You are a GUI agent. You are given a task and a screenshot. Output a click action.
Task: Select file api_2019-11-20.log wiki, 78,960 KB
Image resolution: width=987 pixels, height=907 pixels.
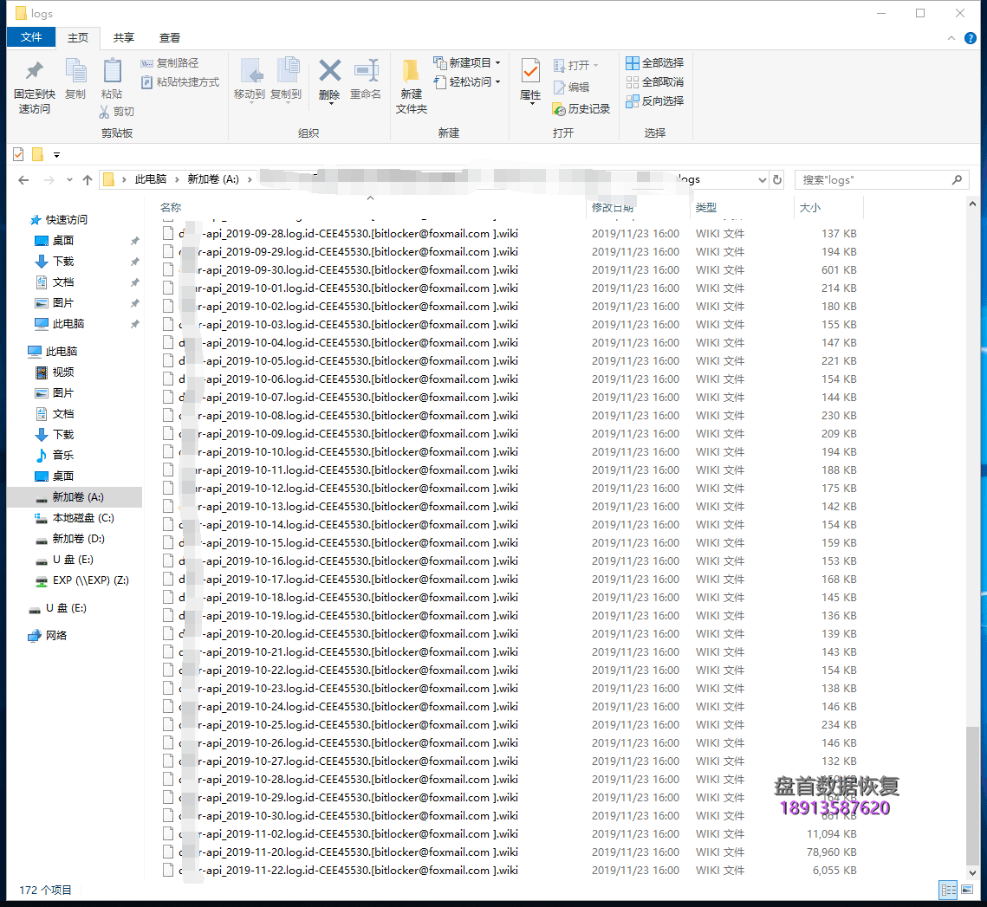tap(510, 852)
